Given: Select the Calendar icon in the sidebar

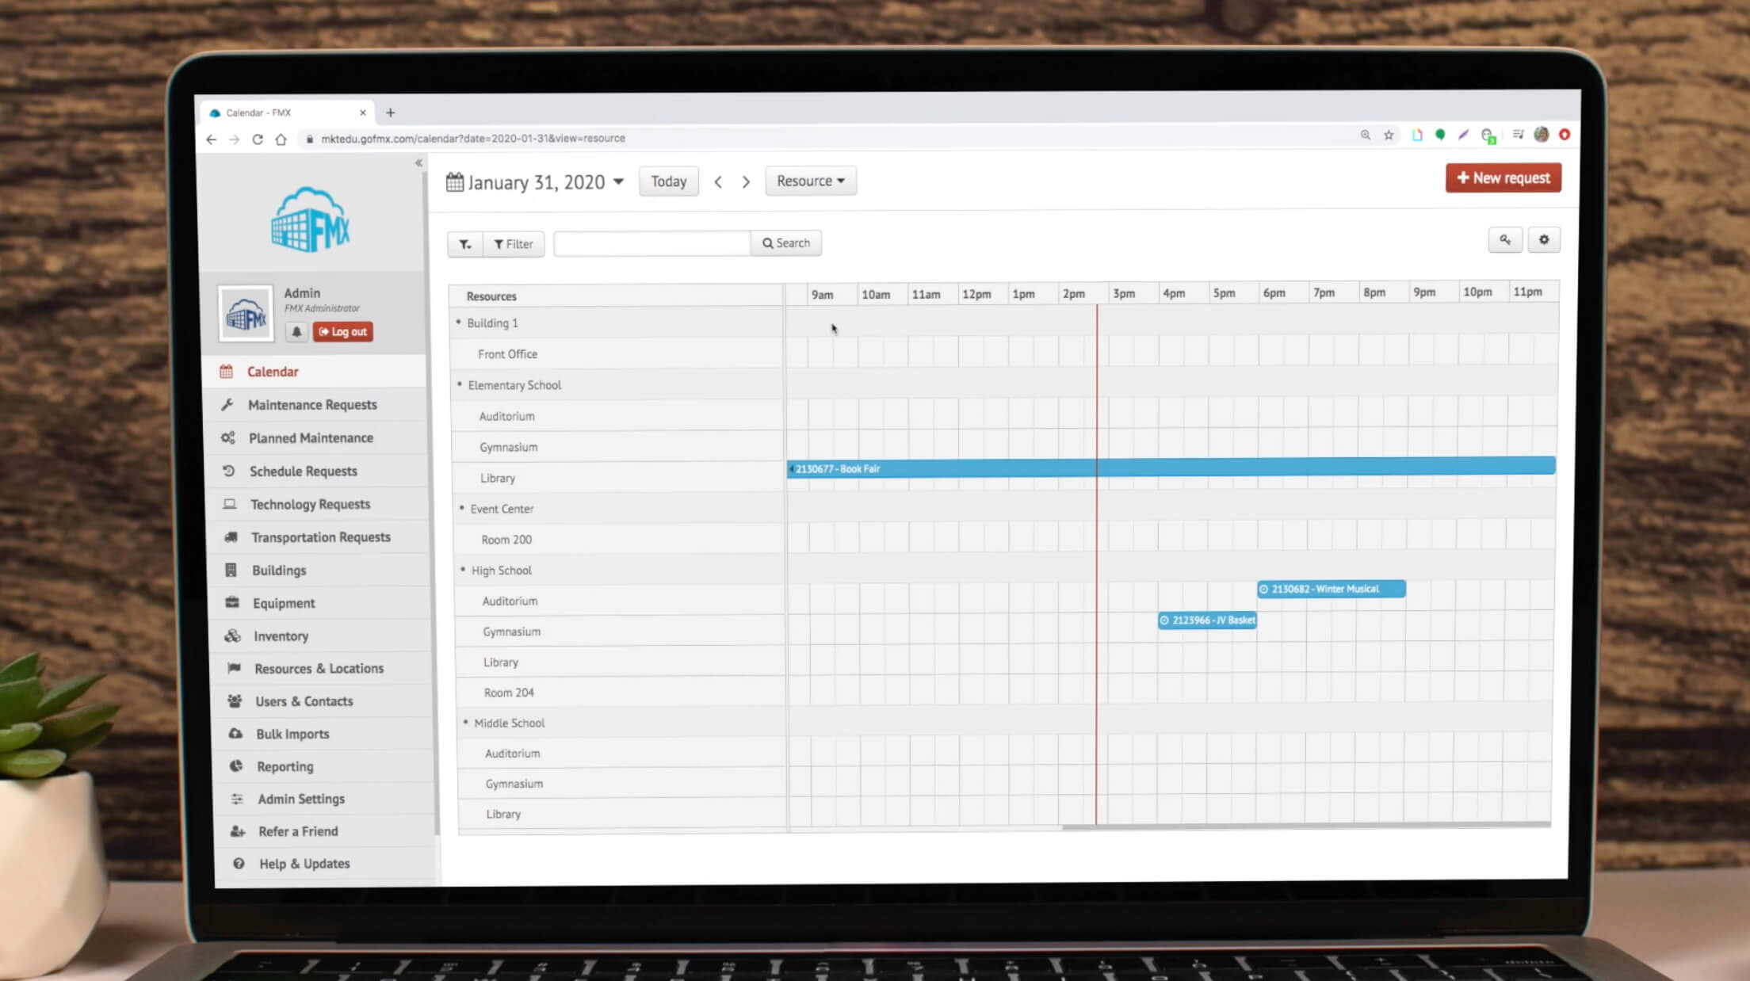Looking at the screenshot, I should coord(227,371).
